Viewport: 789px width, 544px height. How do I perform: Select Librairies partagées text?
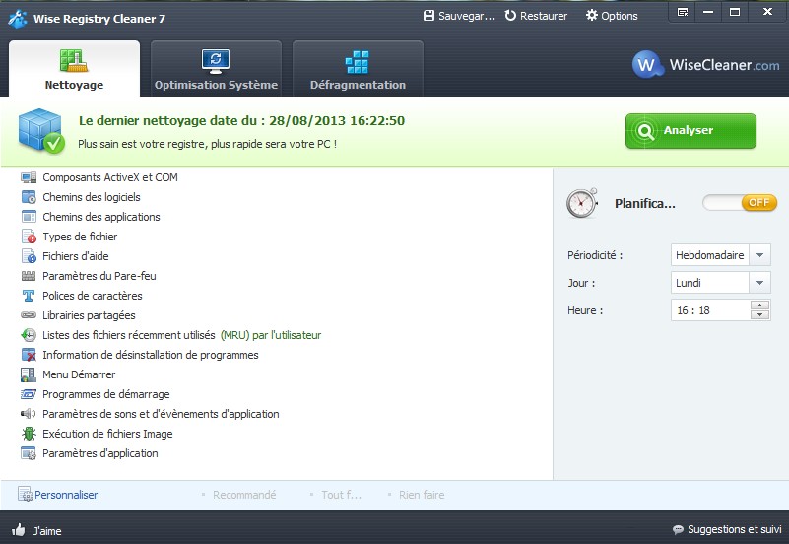pyautogui.click(x=89, y=315)
